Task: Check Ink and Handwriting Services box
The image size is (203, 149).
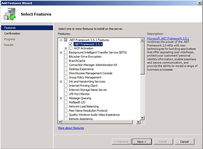Action: [x=66, y=82]
